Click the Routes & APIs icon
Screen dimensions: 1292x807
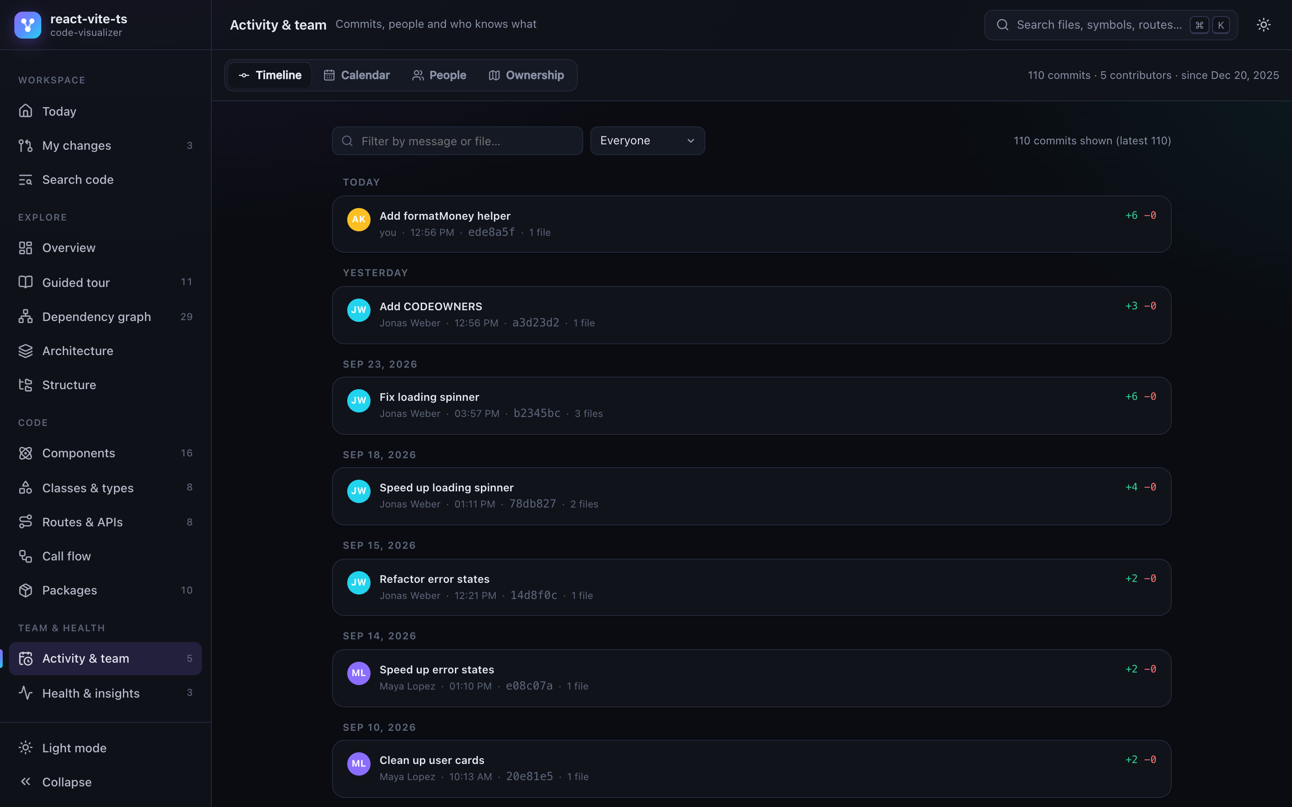tap(26, 522)
